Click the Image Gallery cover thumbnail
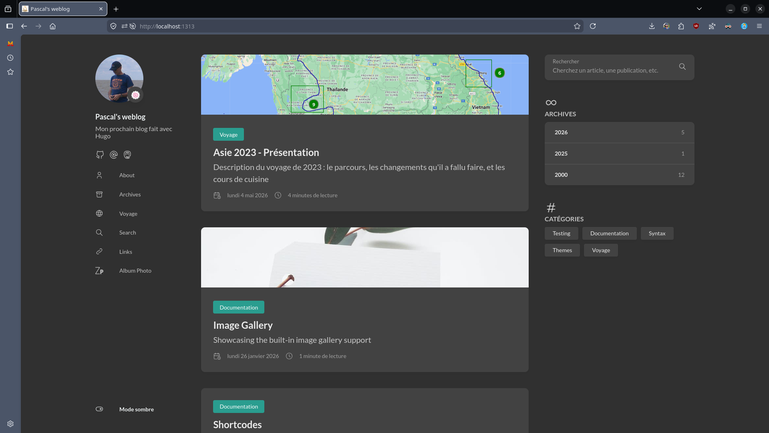 point(364,257)
